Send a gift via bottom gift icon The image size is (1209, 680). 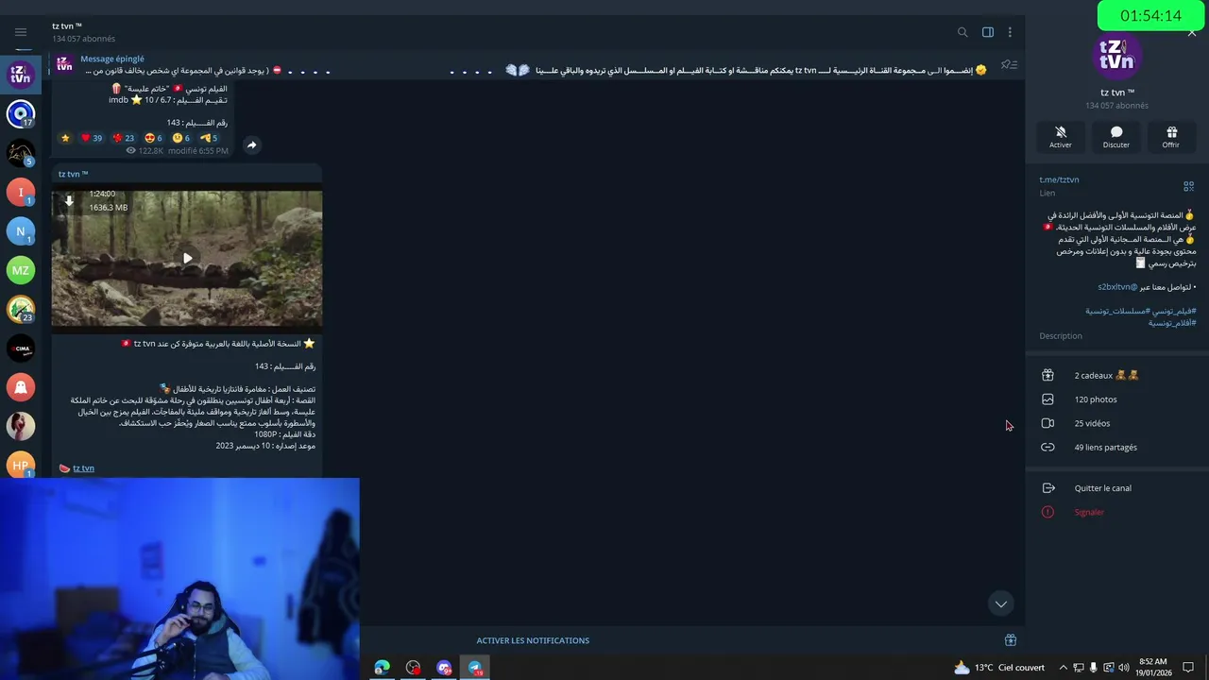[x=1010, y=640]
